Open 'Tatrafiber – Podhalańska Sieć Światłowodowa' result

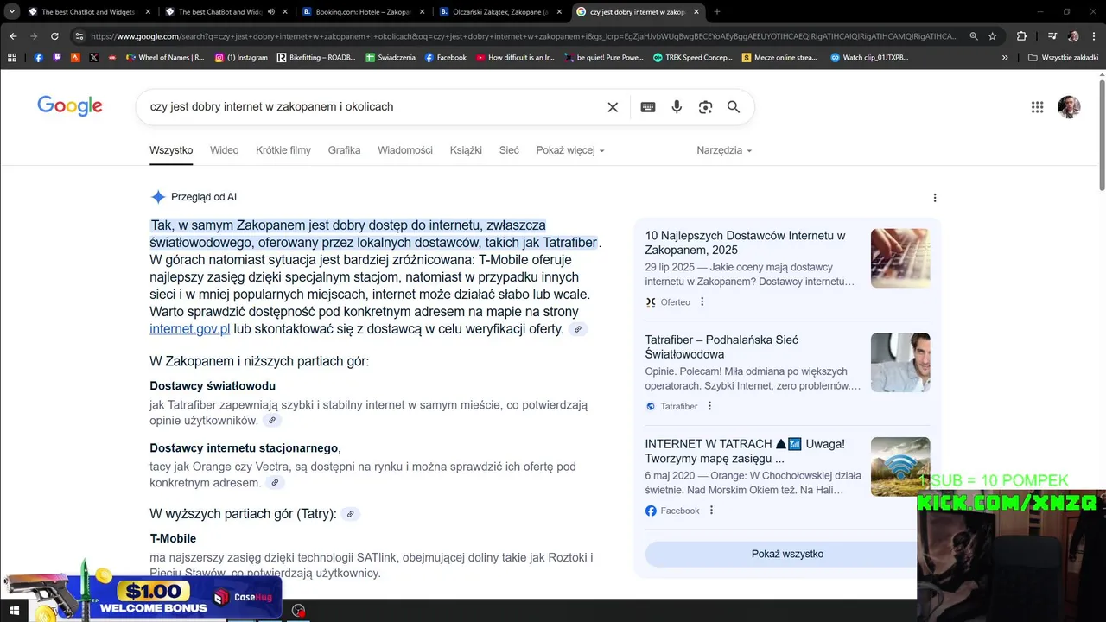click(721, 347)
